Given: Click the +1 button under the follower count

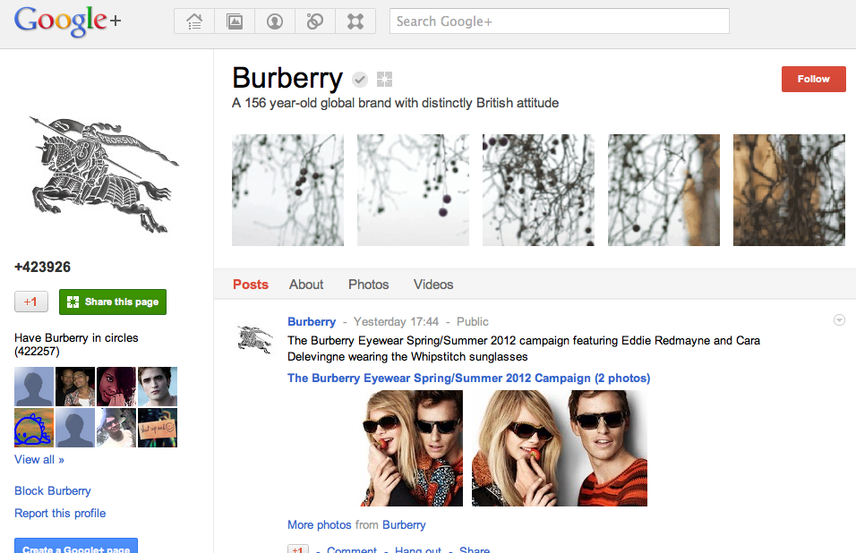Looking at the screenshot, I should pos(31,302).
